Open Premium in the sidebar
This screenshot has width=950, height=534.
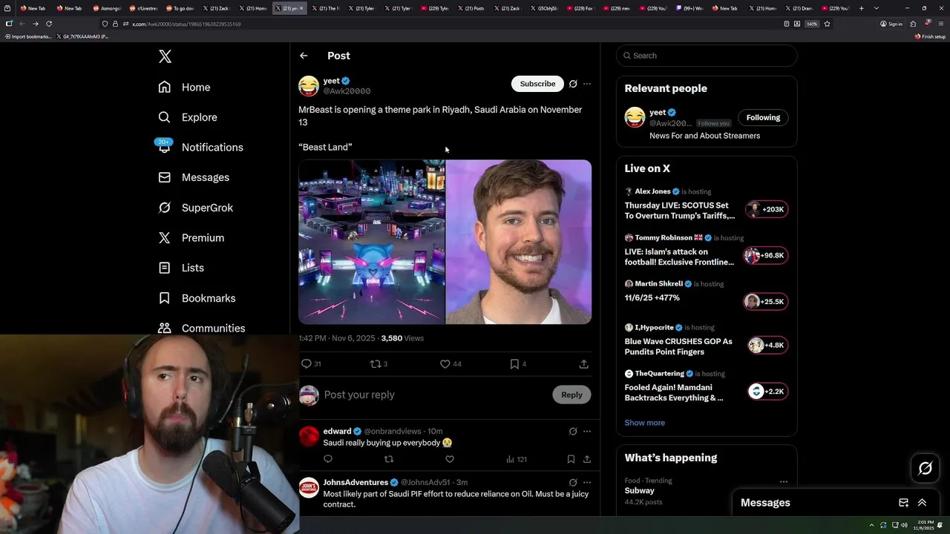[191, 237]
